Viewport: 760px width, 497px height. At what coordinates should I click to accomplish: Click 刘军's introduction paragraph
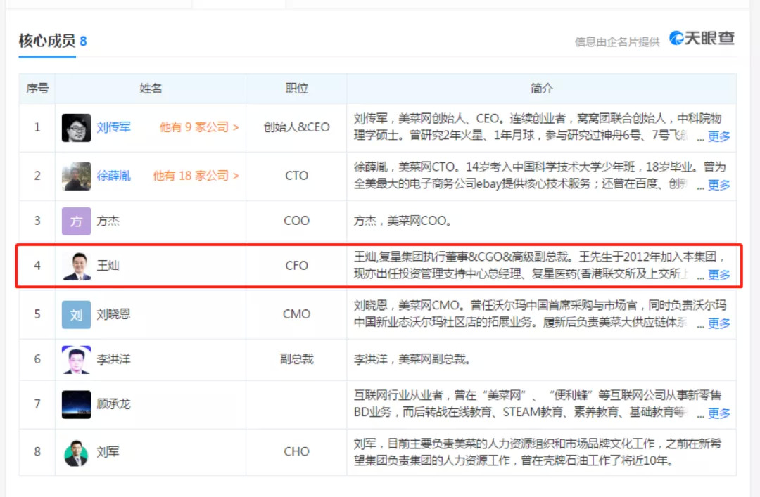(x=538, y=452)
